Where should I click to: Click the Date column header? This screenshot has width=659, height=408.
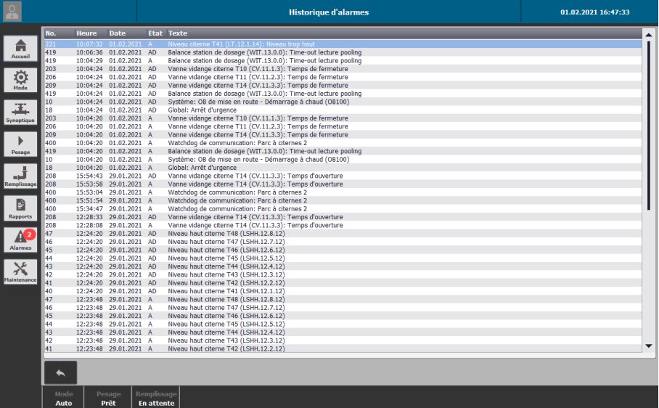coord(126,33)
